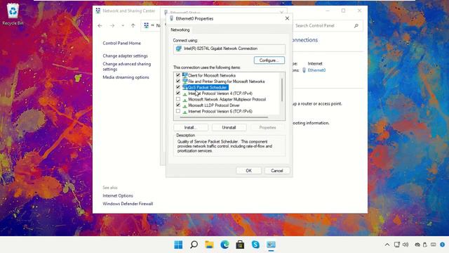Open the Recycle Bin desktop icon
449x253 pixels.
pyautogui.click(x=13, y=14)
